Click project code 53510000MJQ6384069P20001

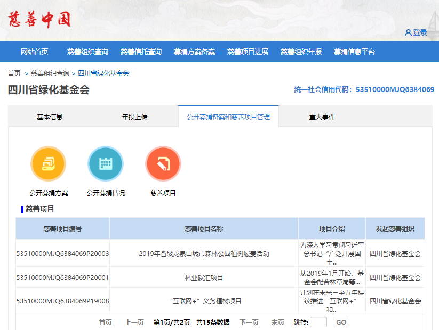(62, 277)
